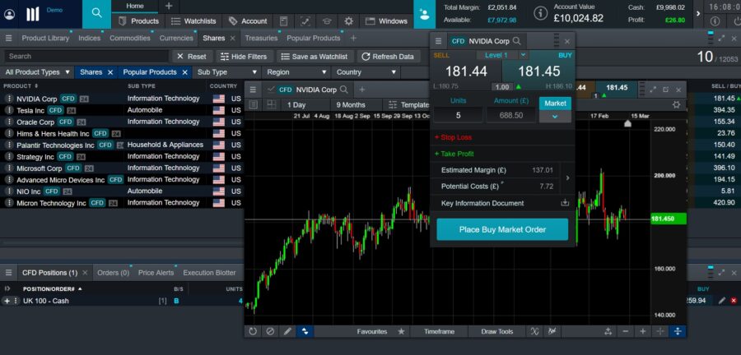
Task: Click the white event marker above the chart's date axis
Action: coord(627,123)
